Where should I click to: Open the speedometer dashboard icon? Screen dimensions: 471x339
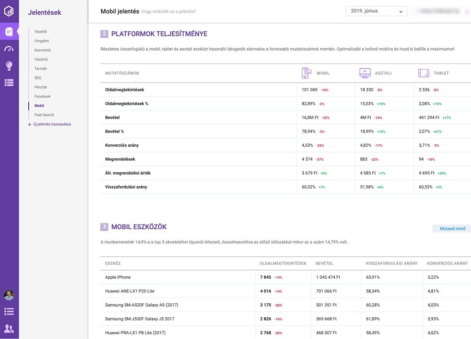(9, 49)
